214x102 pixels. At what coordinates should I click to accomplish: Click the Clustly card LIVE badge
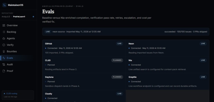(119, 94)
